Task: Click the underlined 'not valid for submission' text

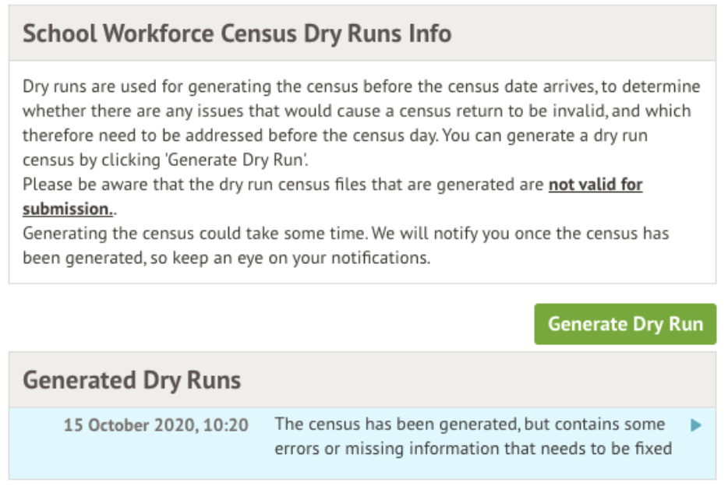Action: click(595, 185)
